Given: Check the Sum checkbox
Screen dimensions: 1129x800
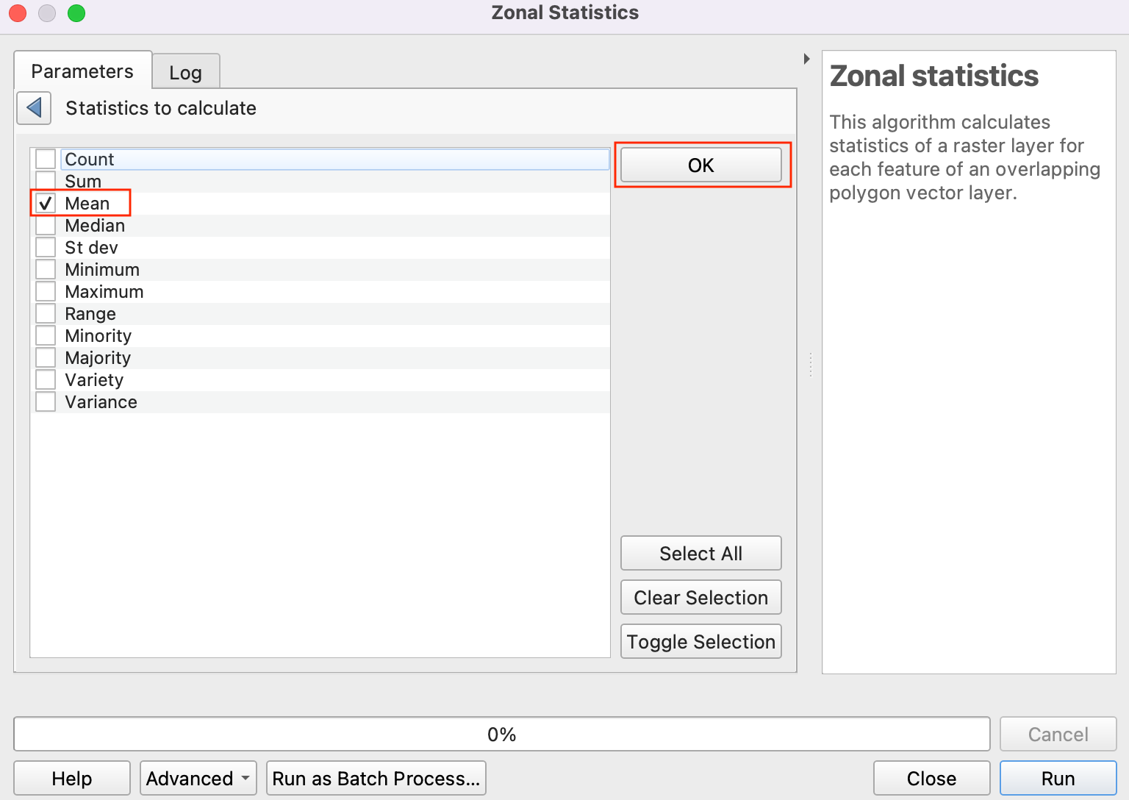Looking at the screenshot, I should pos(46,182).
